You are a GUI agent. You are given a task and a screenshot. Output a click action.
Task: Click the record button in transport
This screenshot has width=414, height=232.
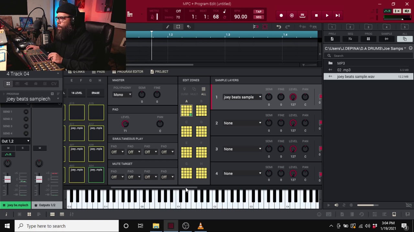click(x=281, y=15)
